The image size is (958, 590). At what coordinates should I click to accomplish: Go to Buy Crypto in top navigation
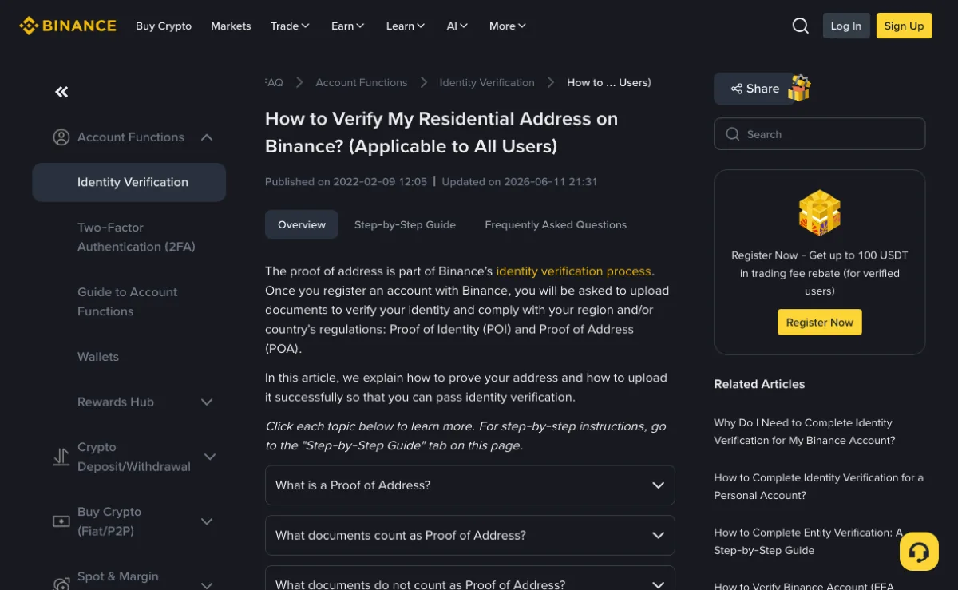pos(164,26)
